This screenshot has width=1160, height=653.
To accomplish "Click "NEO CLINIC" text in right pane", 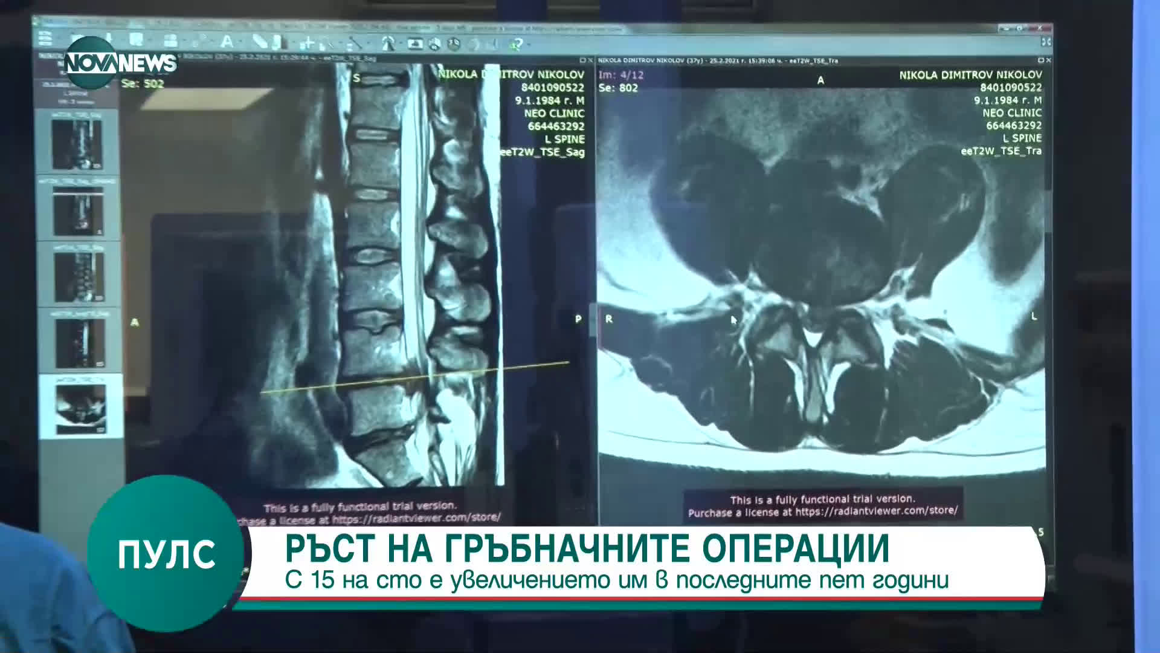I will [x=1012, y=112].
